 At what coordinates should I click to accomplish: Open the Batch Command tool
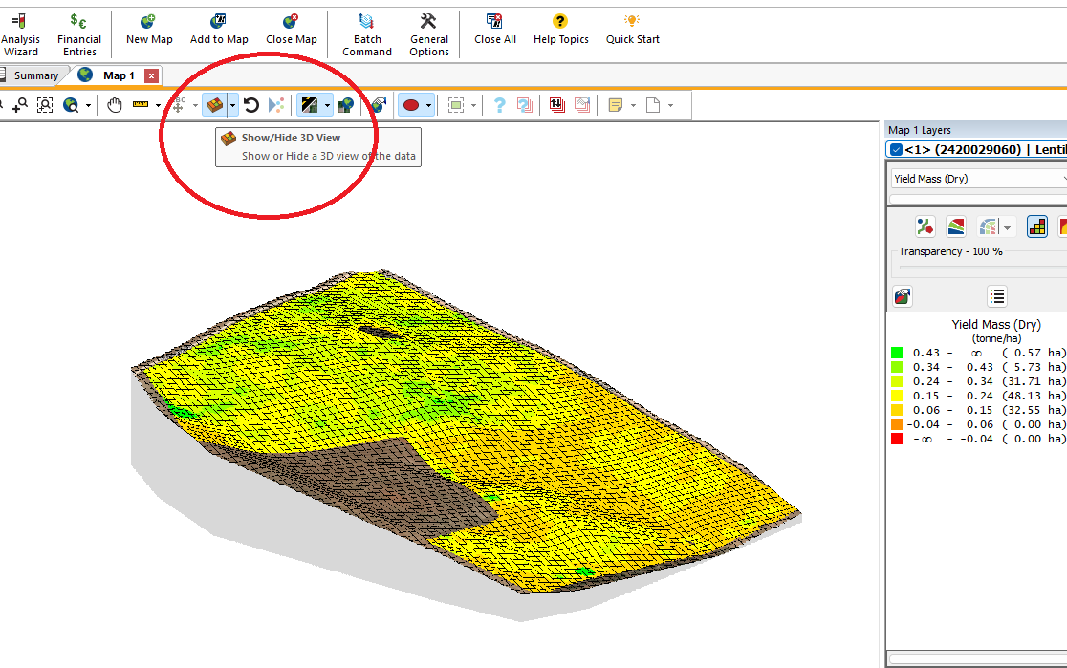(x=367, y=35)
